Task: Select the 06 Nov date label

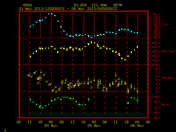Action: [137, 126]
